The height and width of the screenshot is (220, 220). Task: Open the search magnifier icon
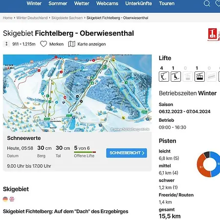[x=207, y=3]
